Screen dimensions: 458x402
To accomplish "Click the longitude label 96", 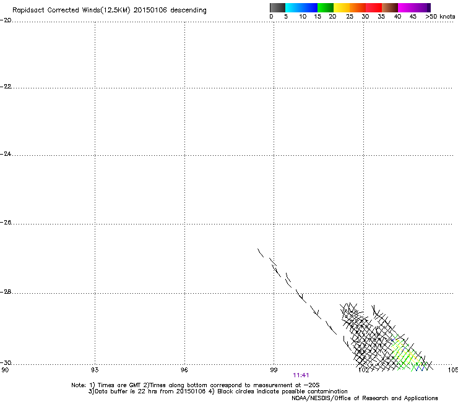I will [x=184, y=370].
